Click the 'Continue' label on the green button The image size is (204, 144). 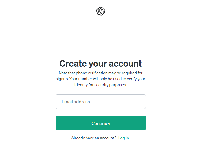click(x=101, y=123)
